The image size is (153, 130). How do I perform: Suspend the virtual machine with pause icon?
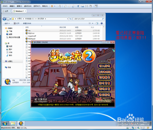[52, 6]
